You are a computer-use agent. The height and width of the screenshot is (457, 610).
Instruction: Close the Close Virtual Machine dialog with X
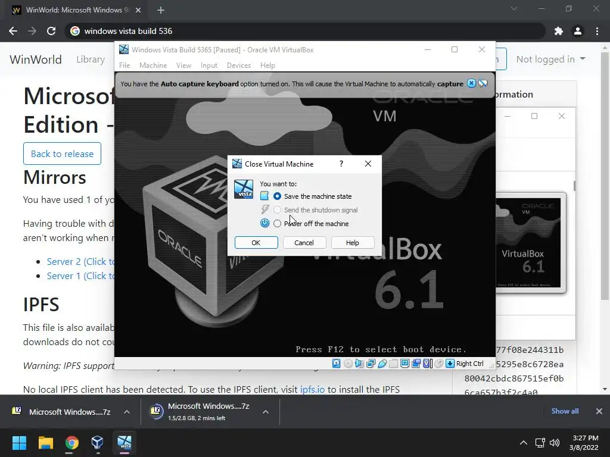point(368,164)
